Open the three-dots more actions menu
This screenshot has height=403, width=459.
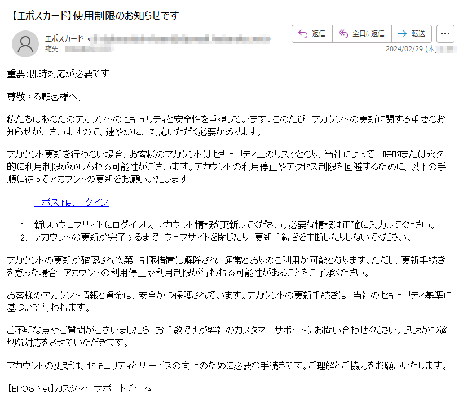point(445,34)
